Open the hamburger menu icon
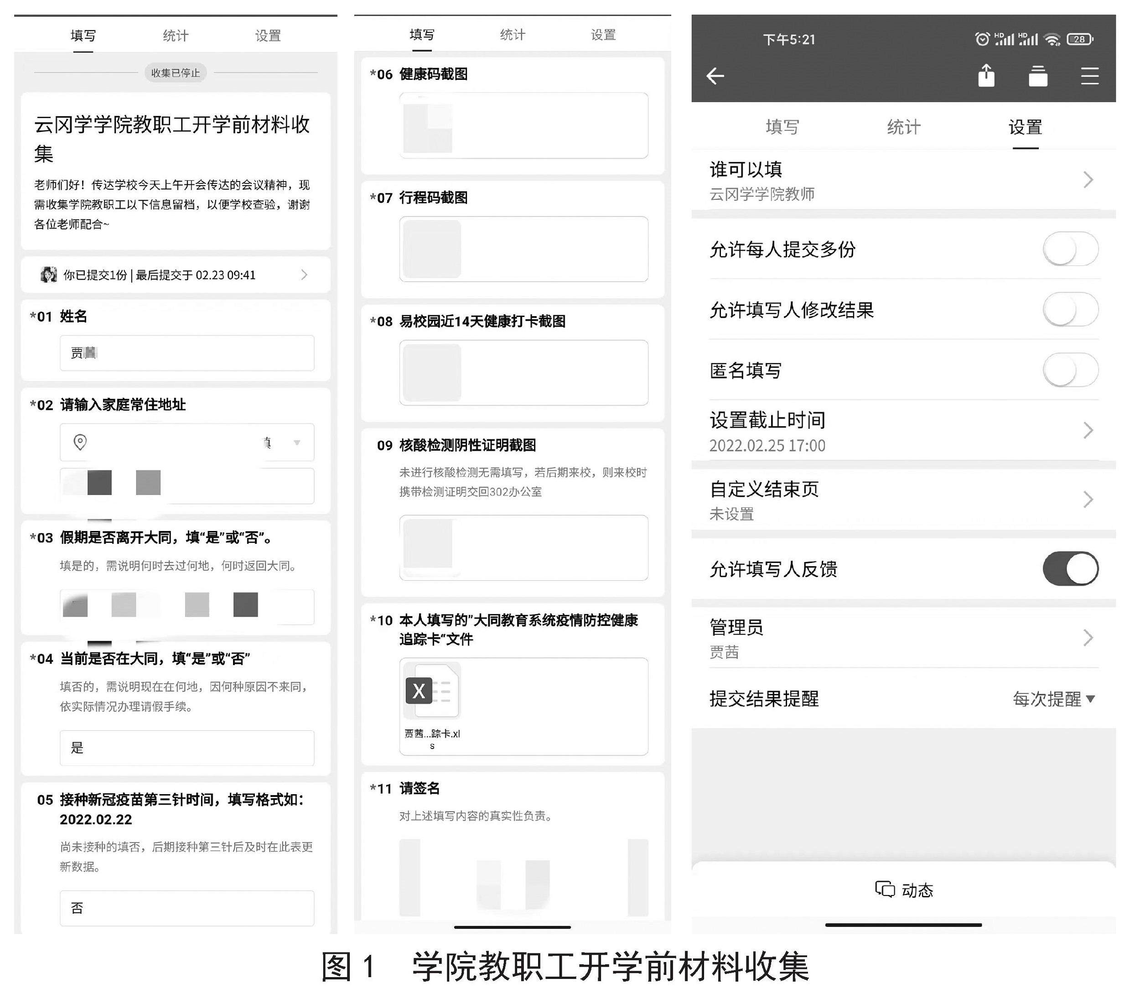 pyautogui.click(x=1089, y=76)
